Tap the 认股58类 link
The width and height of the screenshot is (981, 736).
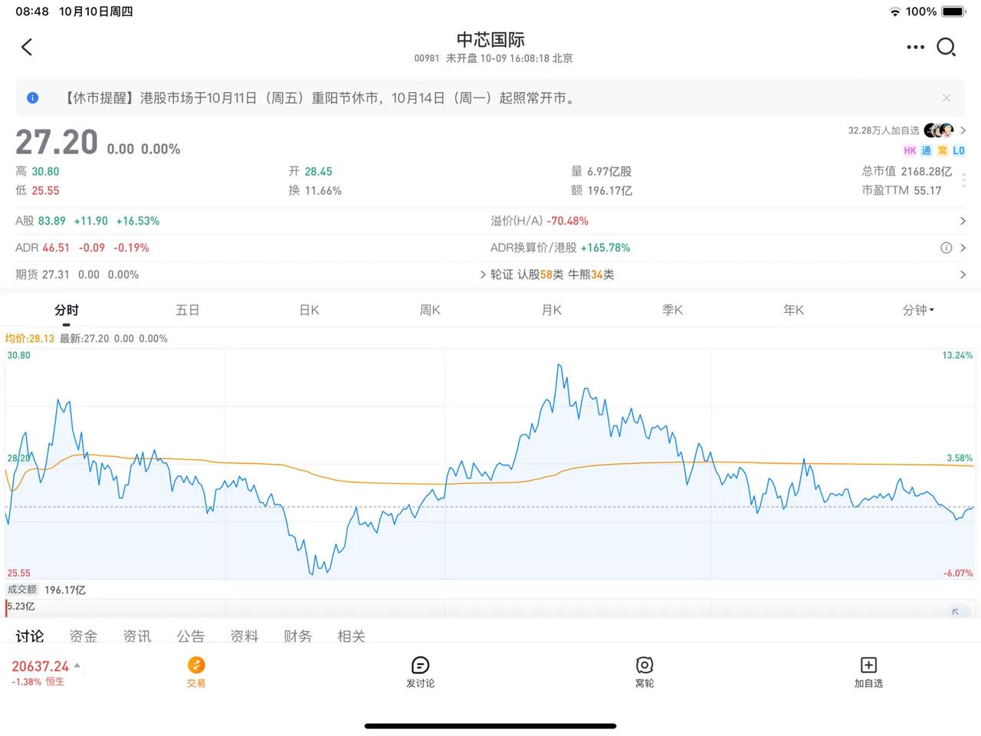tap(540, 274)
